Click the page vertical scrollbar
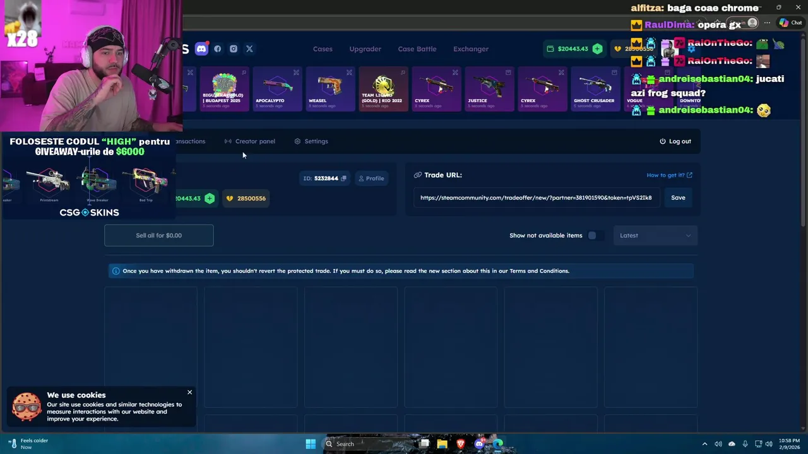Viewport: 808px width, 454px height. [804, 132]
